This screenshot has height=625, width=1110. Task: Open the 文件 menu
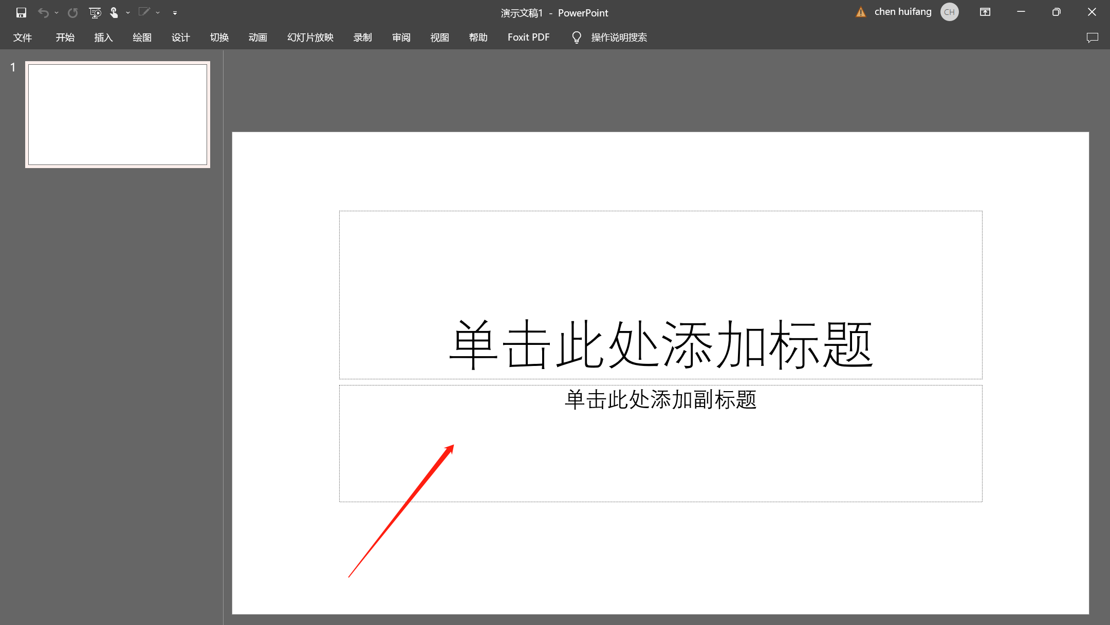pyautogui.click(x=23, y=38)
